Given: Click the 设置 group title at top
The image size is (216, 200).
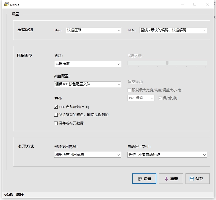Looking at the screenshot, I should pos(15,14).
